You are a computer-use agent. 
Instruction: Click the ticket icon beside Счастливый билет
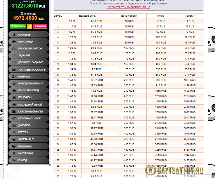click(x=14, y=112)
